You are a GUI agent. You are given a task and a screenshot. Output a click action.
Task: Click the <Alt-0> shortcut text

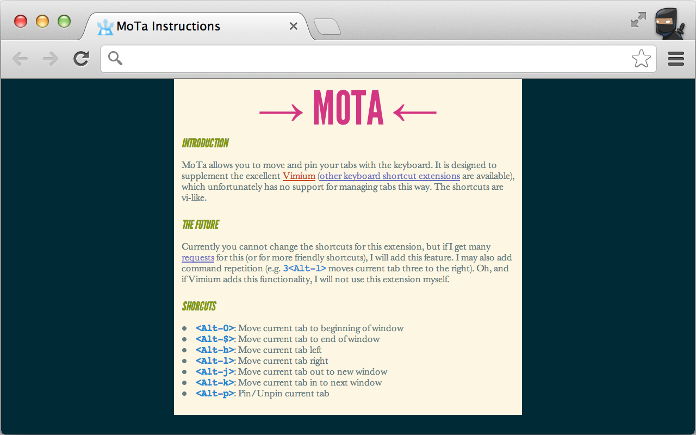pyautogui.click(x=215, y=328)
